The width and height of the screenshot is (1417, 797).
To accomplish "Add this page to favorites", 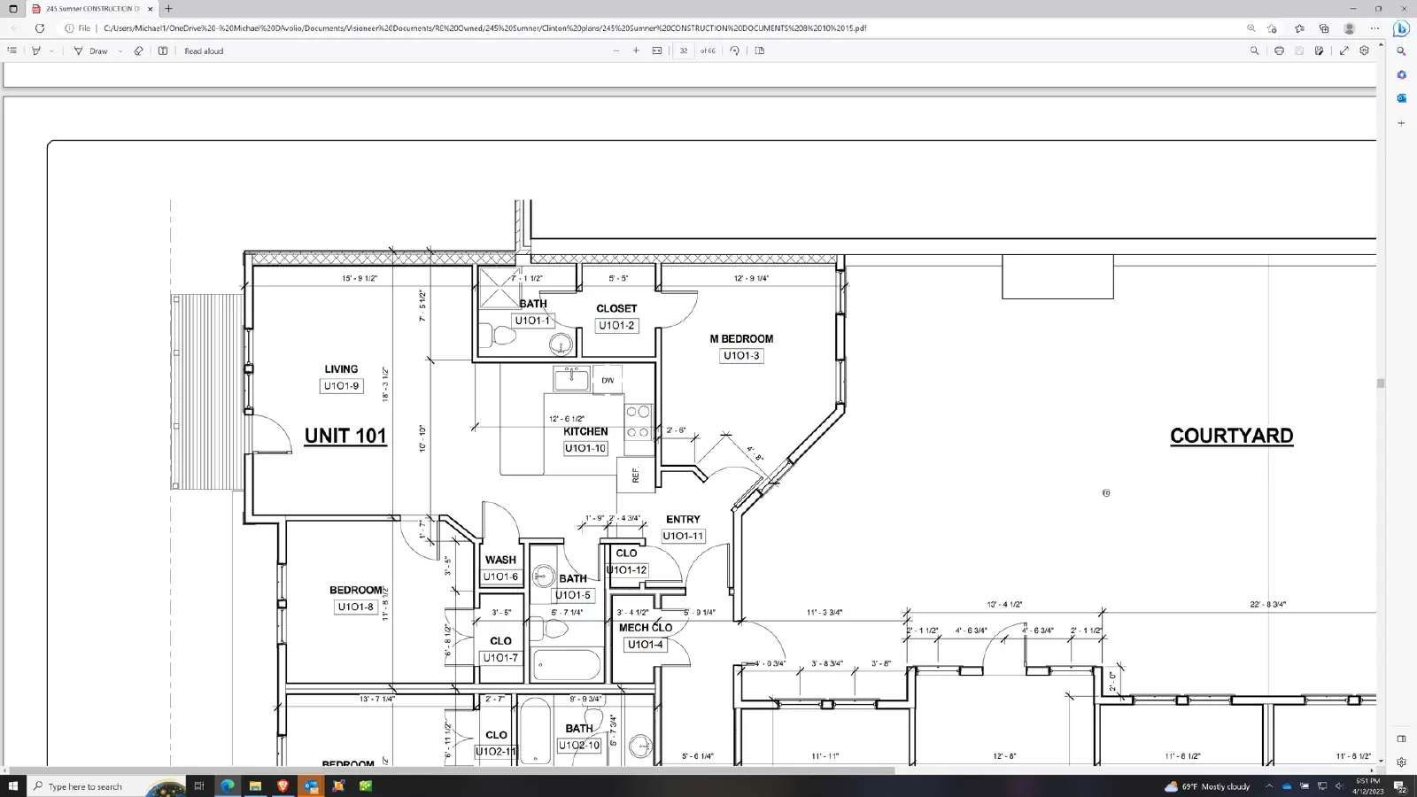I will coord(1273,27).
